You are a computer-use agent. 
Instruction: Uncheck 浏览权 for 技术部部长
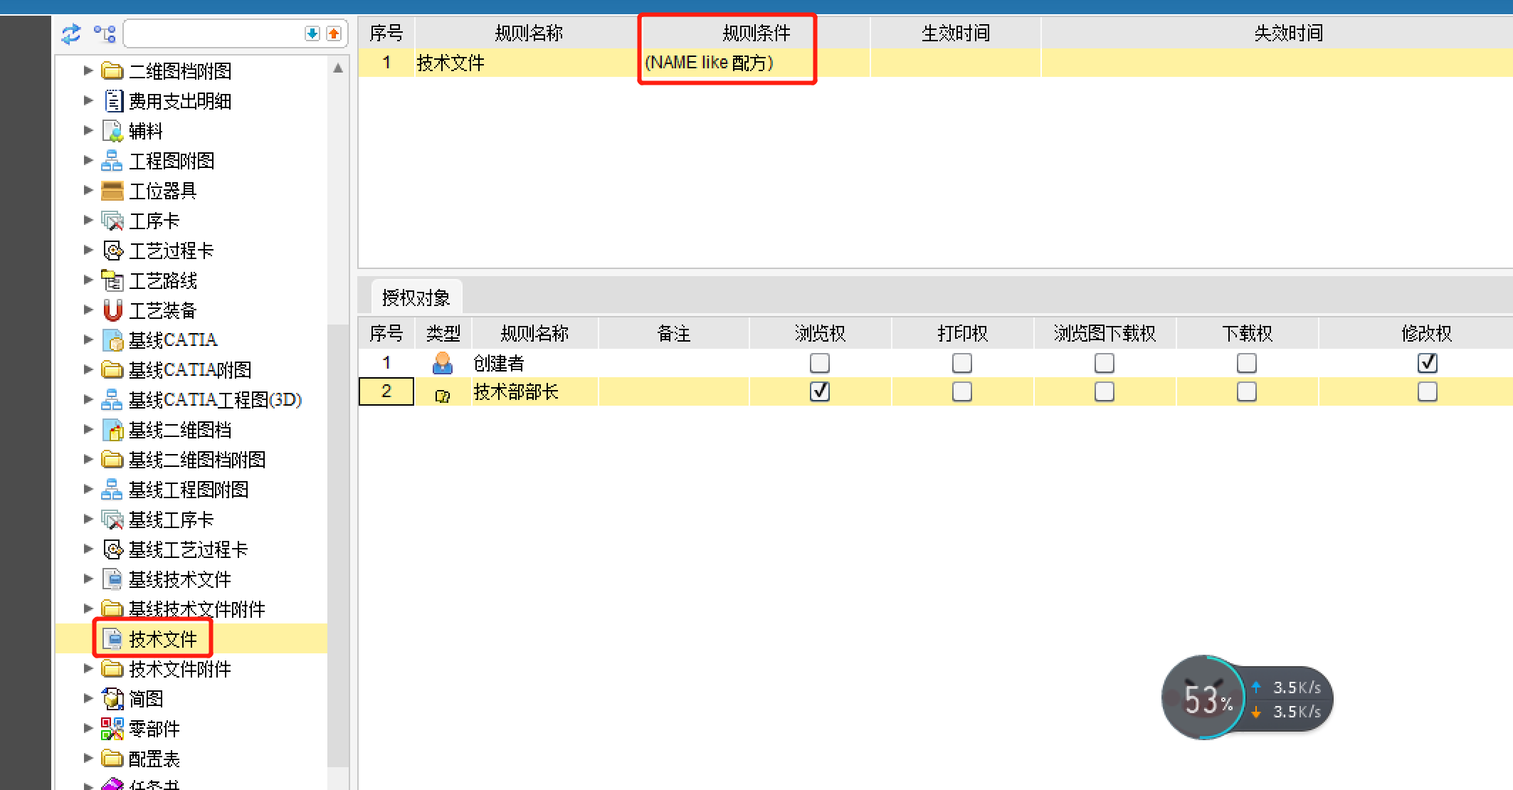[x=819, y=391]
